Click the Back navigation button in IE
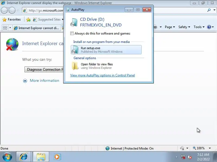This screenshot has width=217, height=162. tap(4, 10)
